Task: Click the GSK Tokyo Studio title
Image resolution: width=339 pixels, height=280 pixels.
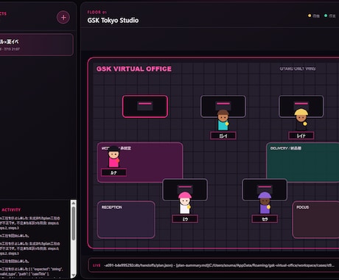Action: [113, 21]
